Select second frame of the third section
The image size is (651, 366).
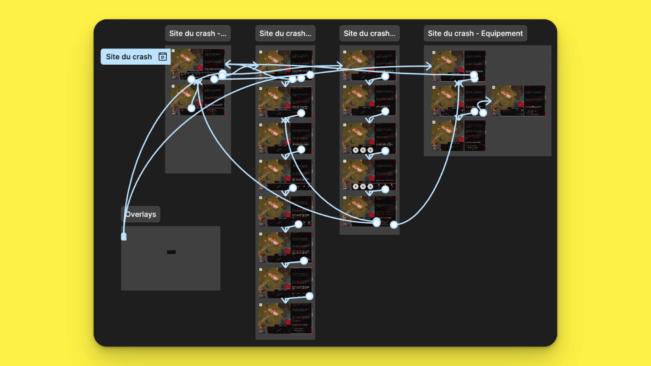click(x=369, y=100)
